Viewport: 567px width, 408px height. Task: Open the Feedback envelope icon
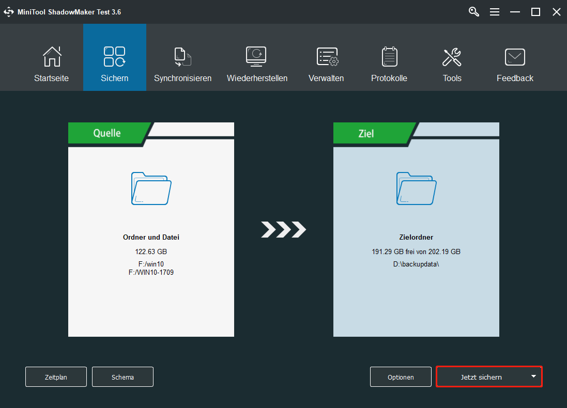click(515, 57)
